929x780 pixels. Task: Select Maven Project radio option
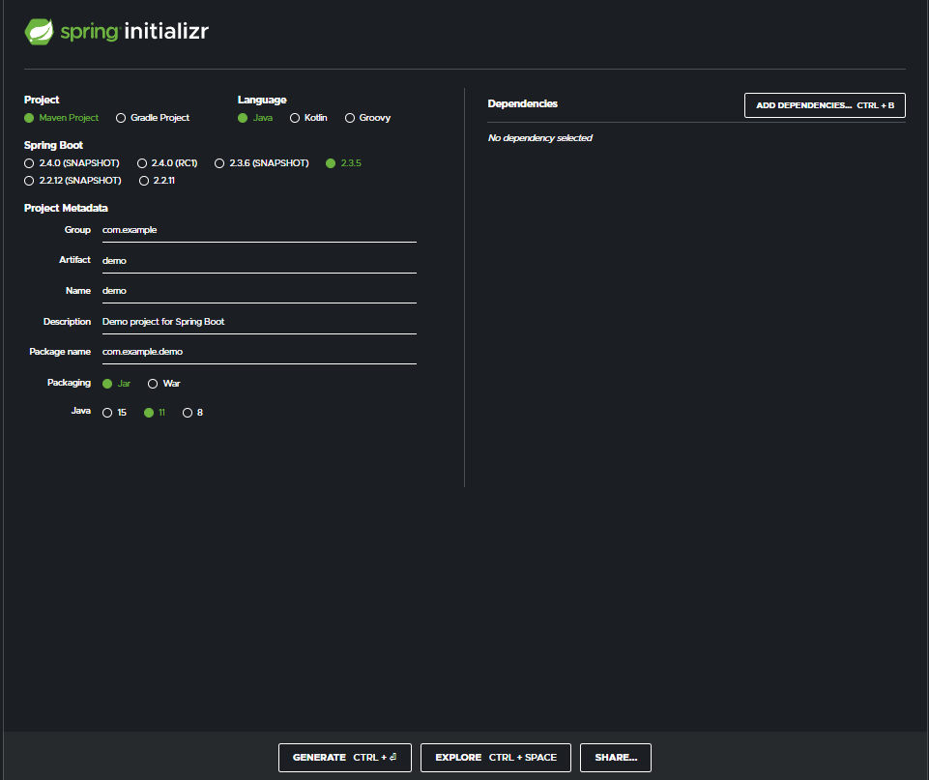[61, 118]
